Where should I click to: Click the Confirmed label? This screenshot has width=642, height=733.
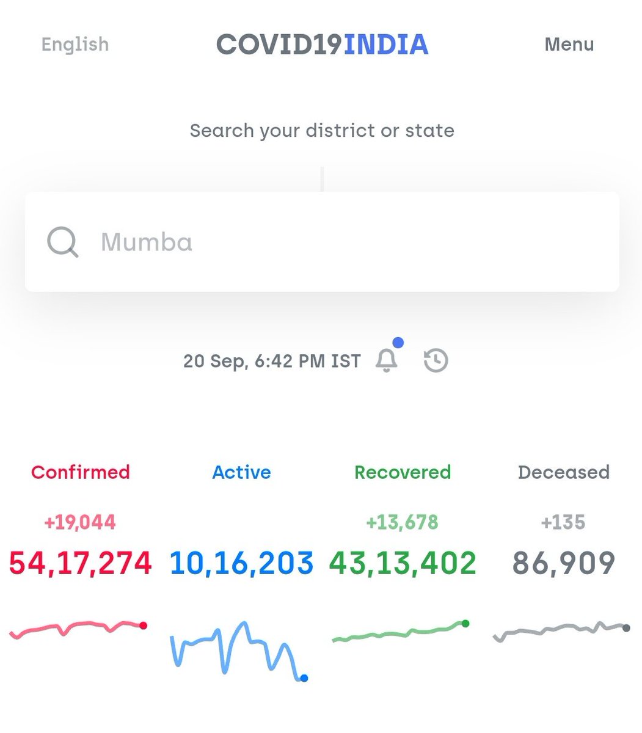pyautogui.click(x=80, y=472)
